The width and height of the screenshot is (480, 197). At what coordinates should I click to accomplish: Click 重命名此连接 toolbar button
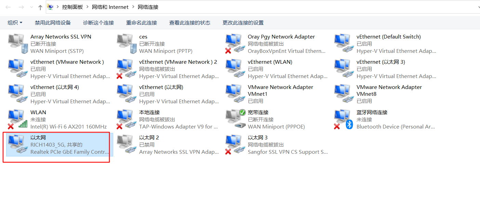pos(142,23)
